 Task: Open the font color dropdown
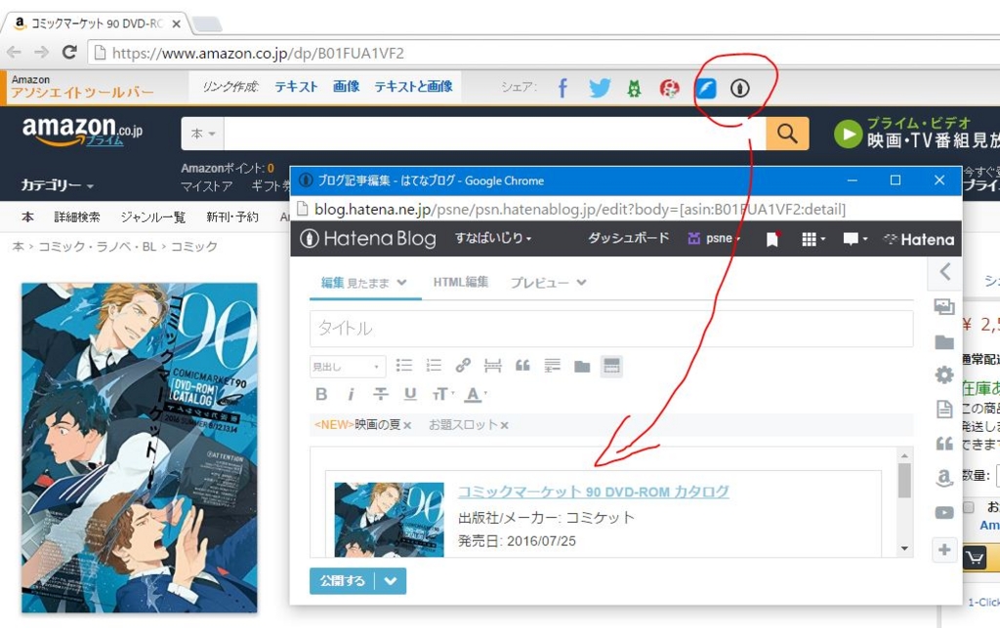[476, 394]
